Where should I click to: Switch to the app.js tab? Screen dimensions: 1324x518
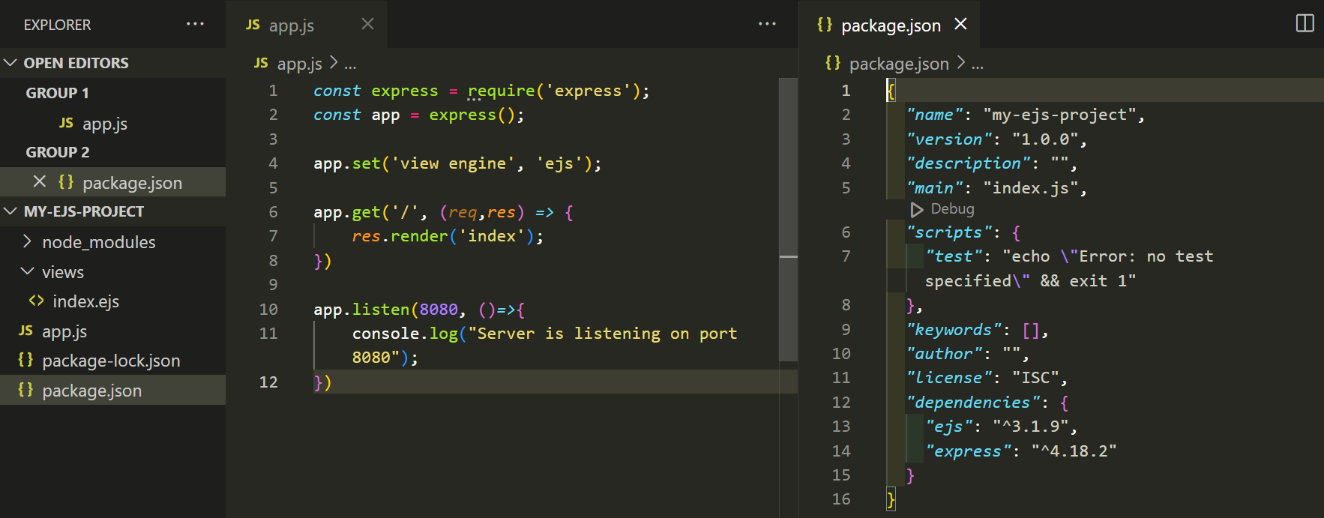pyautogui.click(x=307, y=25)
